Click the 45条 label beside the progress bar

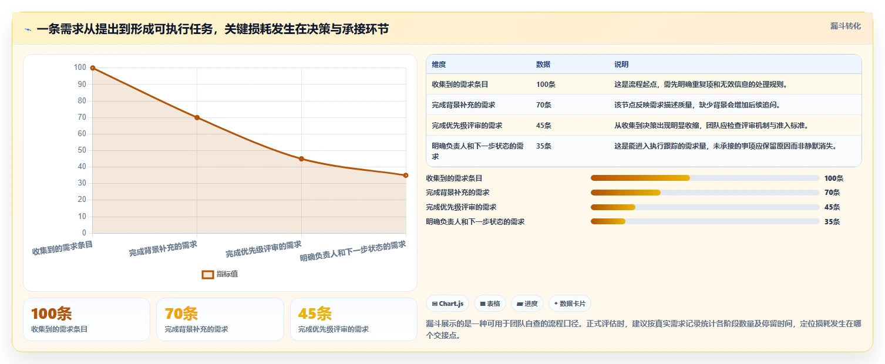[832, 207]
